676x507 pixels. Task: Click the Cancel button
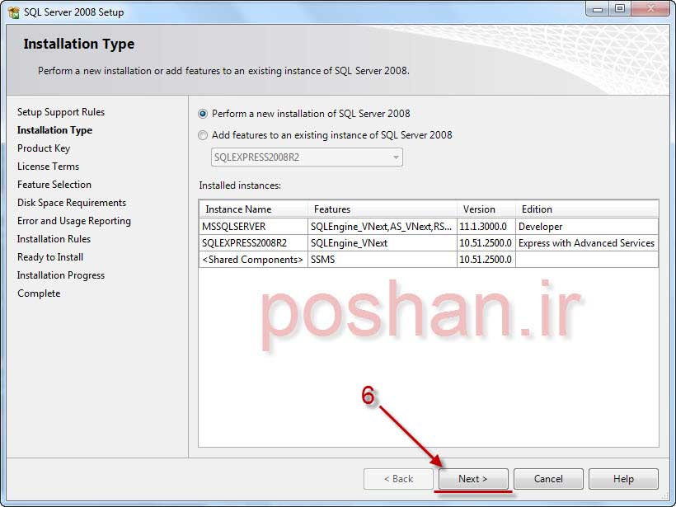(x=548, y=479)
